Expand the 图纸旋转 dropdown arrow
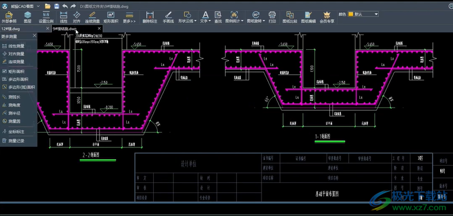The image size is (453, 216). [x=264, y=21]
